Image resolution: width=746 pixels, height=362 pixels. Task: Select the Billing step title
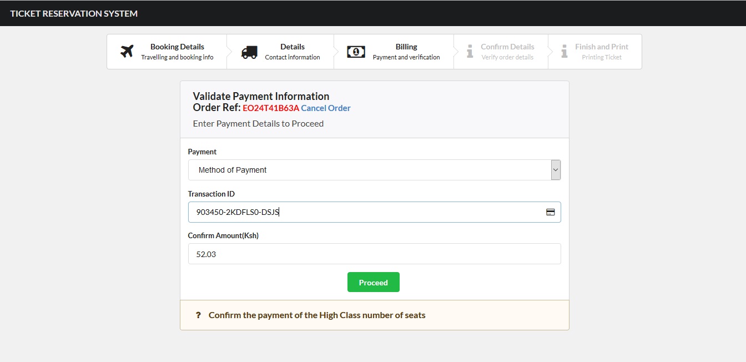coord(406,47)
